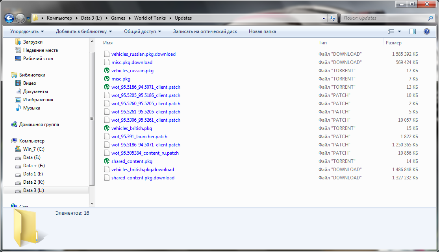This screenshot has height=252, width=439.
Task: Click the Back navigation arrow button
Action: tap(9, 18)
